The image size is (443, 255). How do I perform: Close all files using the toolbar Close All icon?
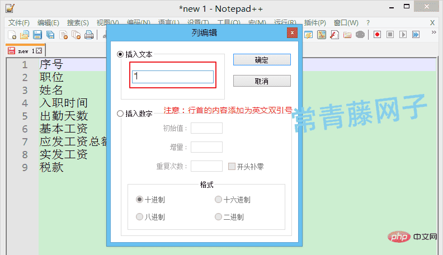[x=76, y=35]
